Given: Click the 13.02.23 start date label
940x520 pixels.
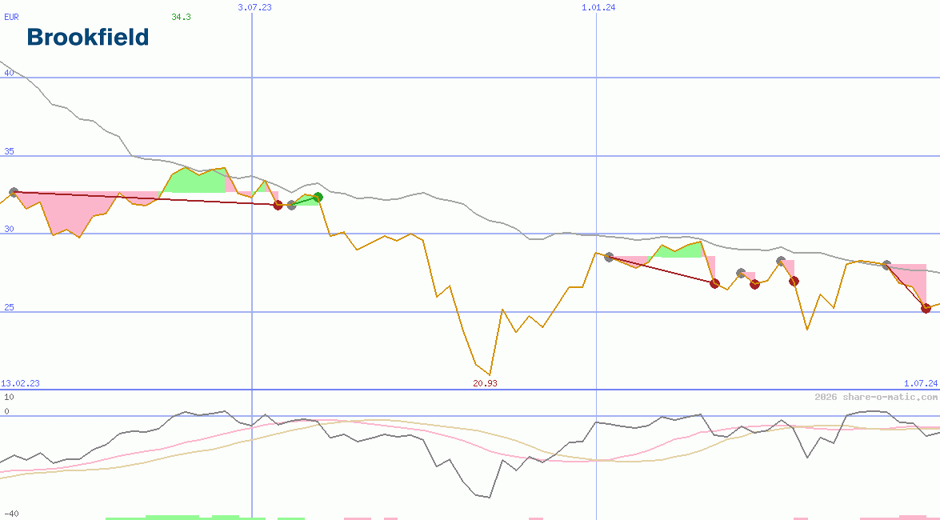Looking at the screenshot, I should click(20, 383).
